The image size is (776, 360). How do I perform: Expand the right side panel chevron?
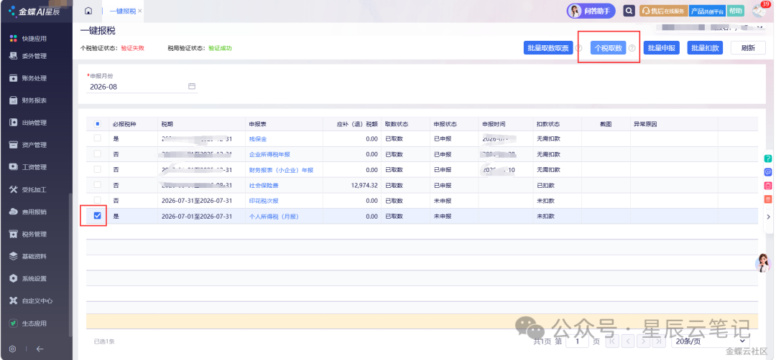(769, 217)
